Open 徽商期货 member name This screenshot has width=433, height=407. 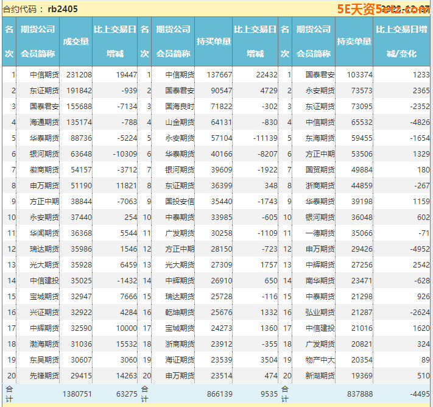coord(44,170)
